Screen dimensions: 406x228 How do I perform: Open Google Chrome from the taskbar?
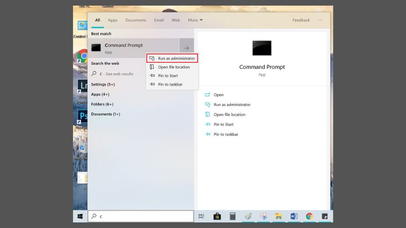pyautogui.click(x=309, y=216)
